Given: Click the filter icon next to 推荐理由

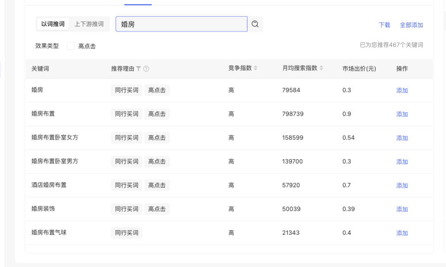Looking at the screenshot, I should point(138,69).
